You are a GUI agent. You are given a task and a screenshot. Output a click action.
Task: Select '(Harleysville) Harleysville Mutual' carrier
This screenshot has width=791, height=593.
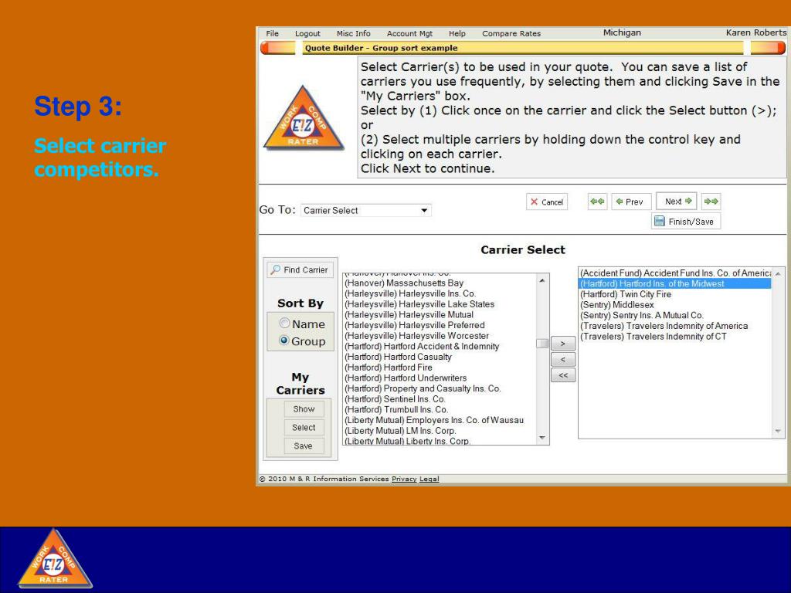pyautogui.click(x=440, y=315)
